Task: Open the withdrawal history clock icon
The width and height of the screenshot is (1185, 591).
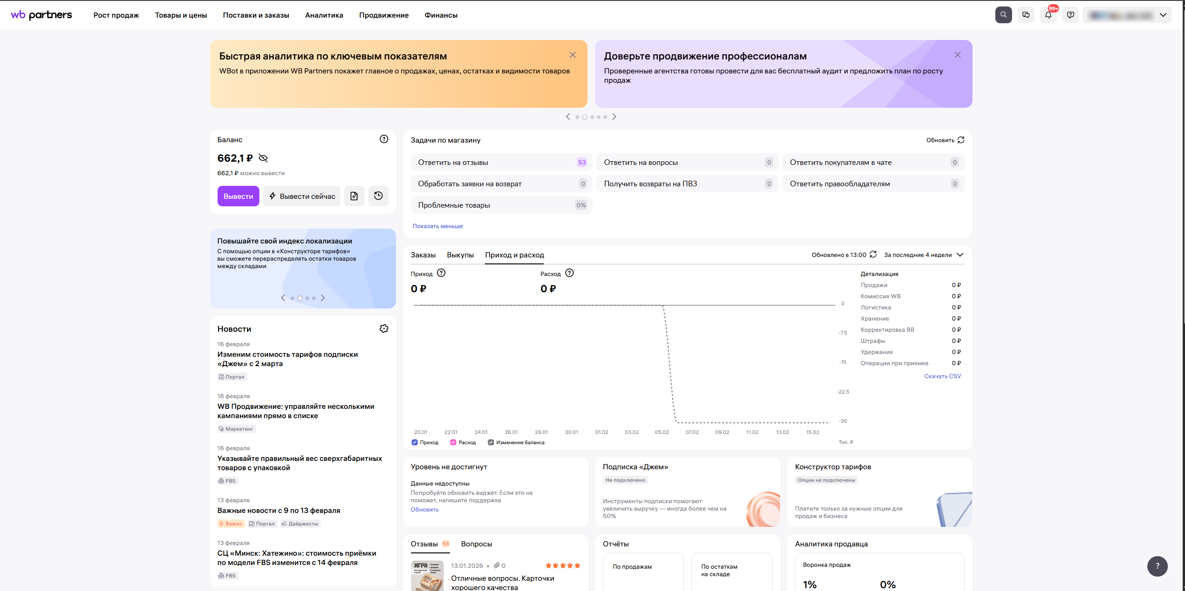Action: coord(378,196)
